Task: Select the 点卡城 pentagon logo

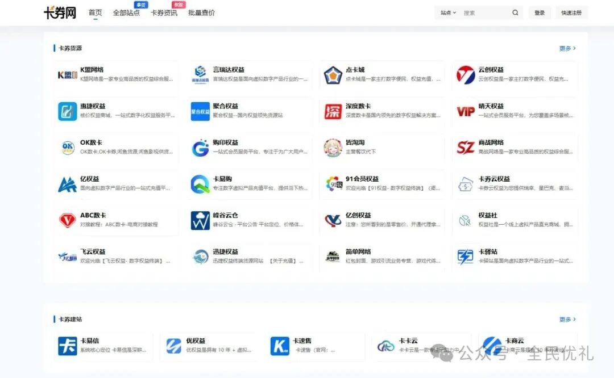Action: tap(333, 75)
